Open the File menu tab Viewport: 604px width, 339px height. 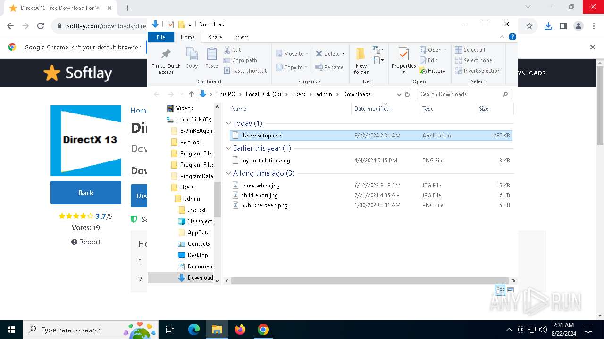click(x=161, y=37)
